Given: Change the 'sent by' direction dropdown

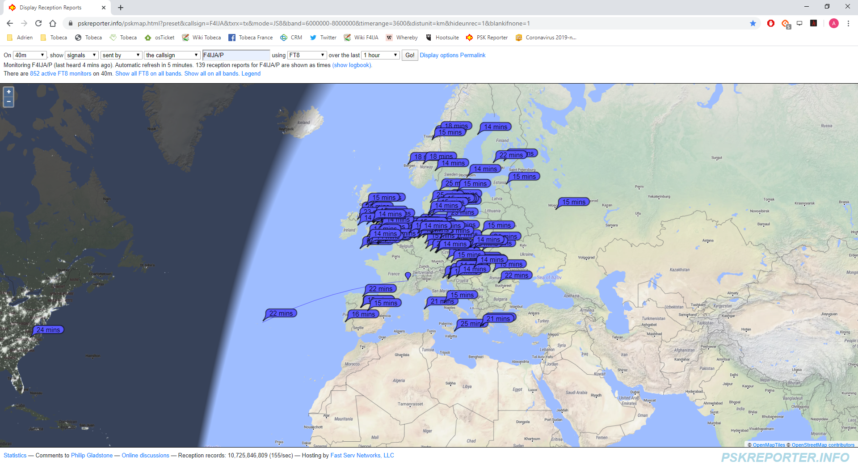Looking at the screenshot, I should pos(121,55).
